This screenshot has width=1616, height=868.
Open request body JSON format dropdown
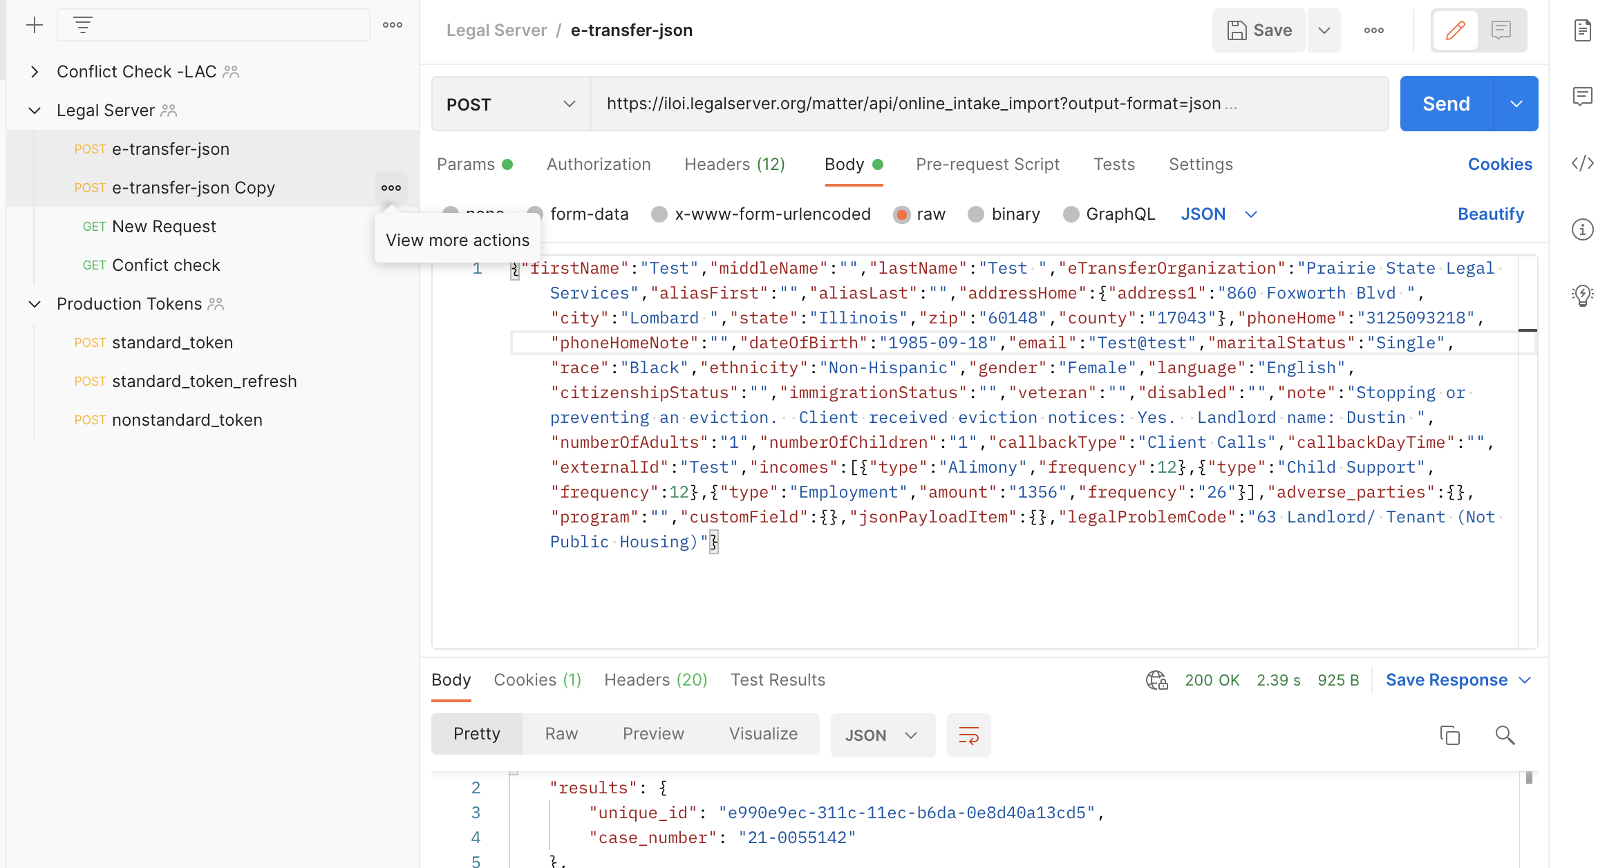coord(1219,214)
